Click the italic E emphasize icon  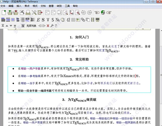pos(38,20)
